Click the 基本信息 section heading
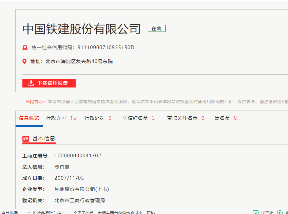The image size is (288, 214). [x=44, y=138]
